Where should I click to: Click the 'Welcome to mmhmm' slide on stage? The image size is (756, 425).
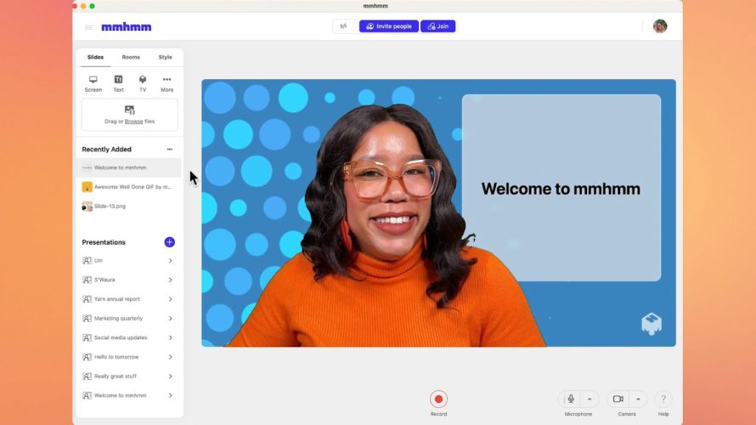click(561, 188)
